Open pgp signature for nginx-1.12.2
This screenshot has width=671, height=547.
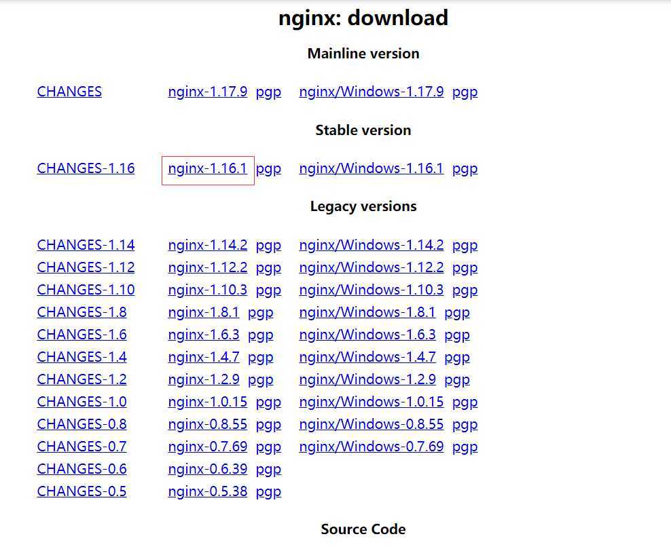268,267
